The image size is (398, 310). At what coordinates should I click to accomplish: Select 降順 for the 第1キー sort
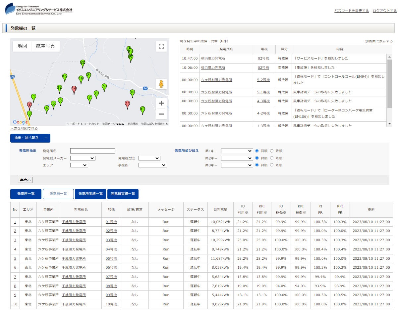(x=272, y=151)
